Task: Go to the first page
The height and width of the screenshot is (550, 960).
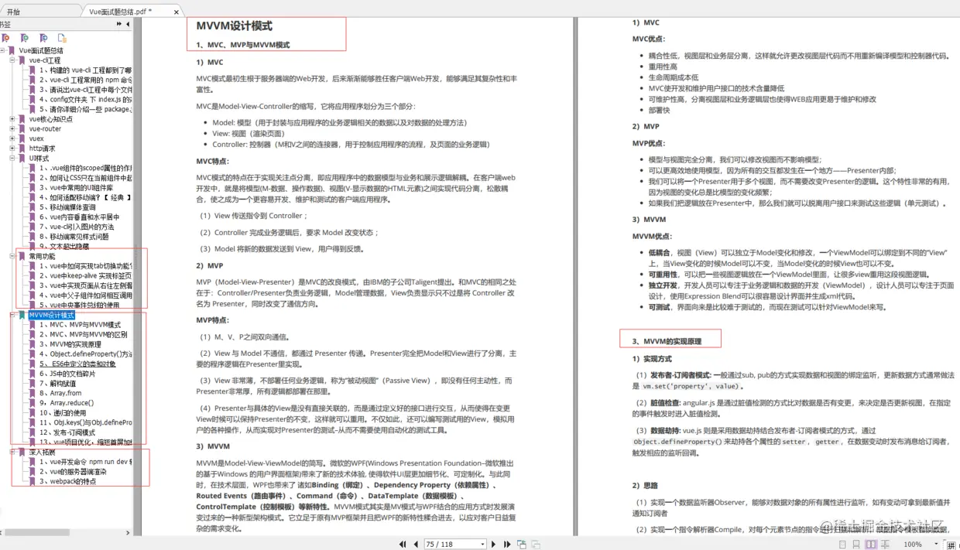Action: point(403,544)
